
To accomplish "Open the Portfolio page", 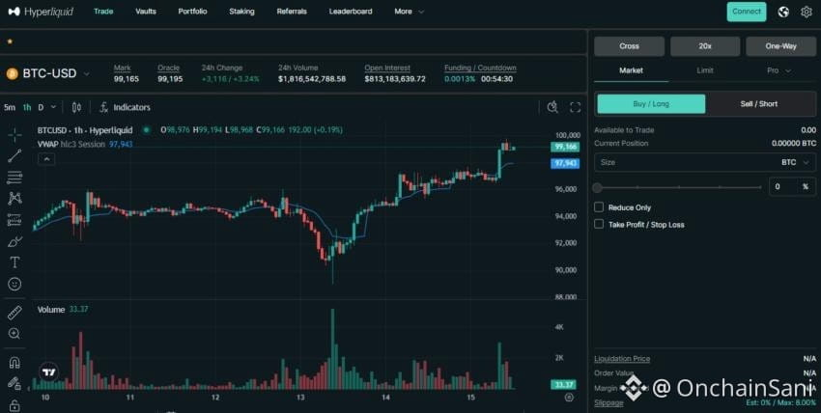I will [192, 12].
